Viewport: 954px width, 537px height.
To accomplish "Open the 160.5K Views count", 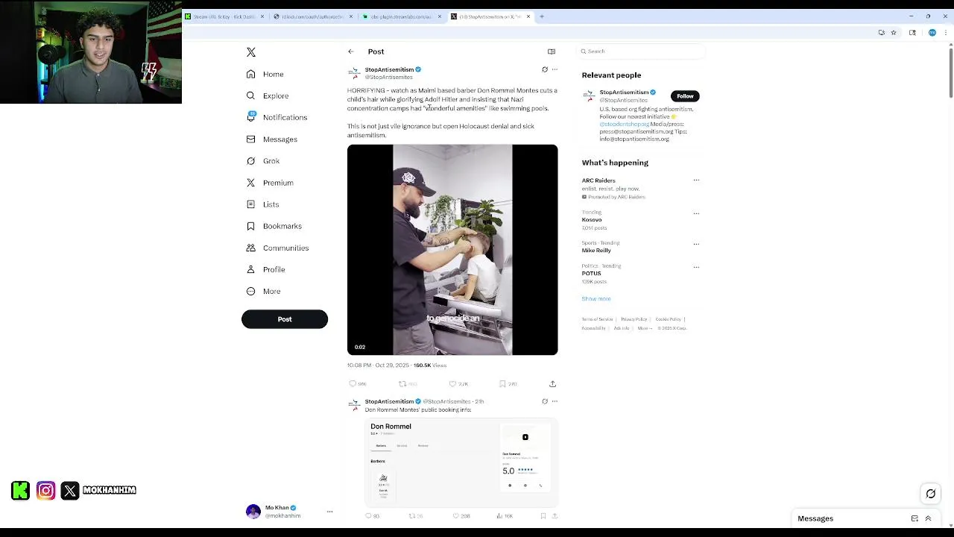I will click(x=430, y=365).
